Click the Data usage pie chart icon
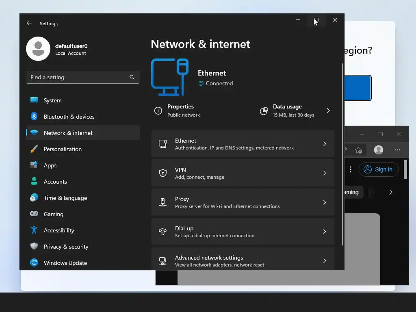This screenshot has height=312, width=416. pyautogui.click(x=264, y=110)
